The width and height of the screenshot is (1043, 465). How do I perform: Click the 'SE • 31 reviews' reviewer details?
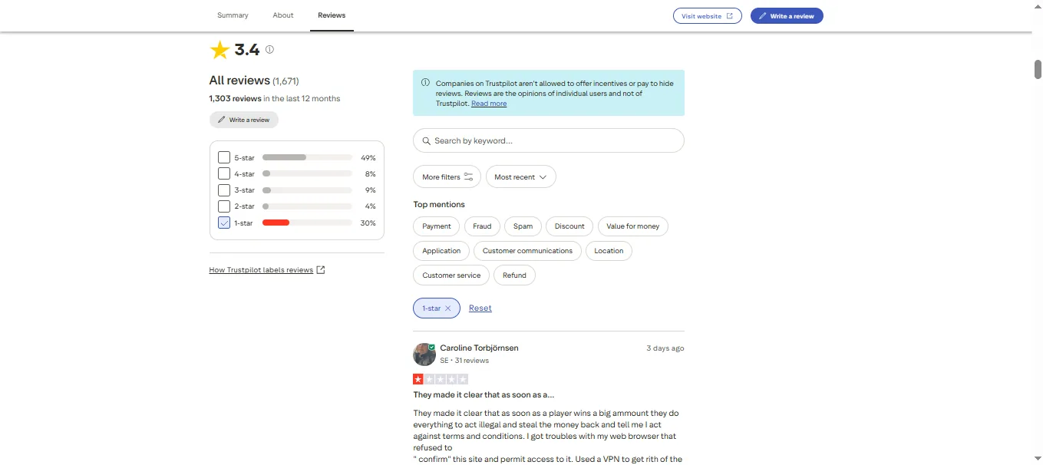[x=464, y=361]
